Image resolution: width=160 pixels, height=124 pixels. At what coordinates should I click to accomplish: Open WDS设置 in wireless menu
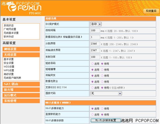coord(9,67)
